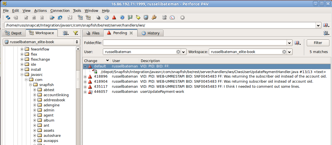
Task: Click the Workspace tree toolbar icon
Action: 88,17
